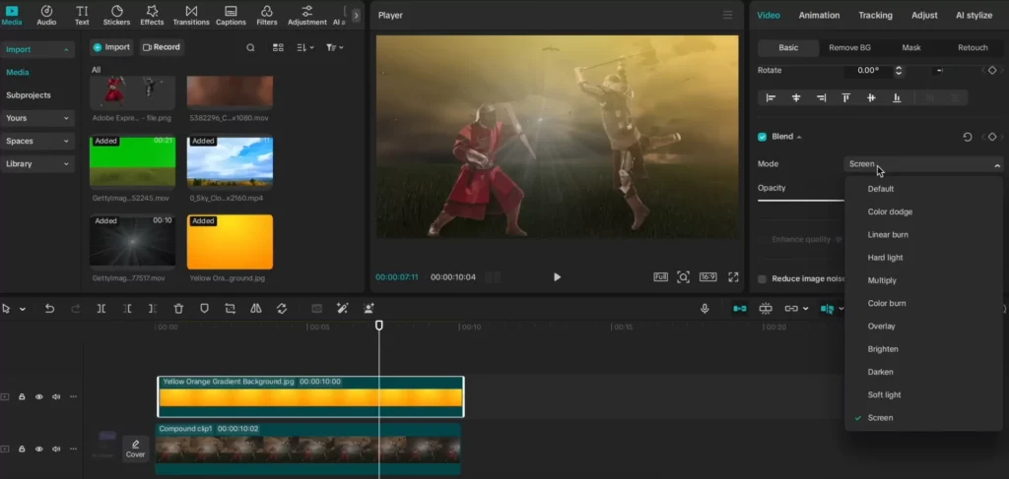The width and height of the screenshot is (1009, 479).
Task: Open the Audio panel in top toolbar
Action: pos(46,15)
